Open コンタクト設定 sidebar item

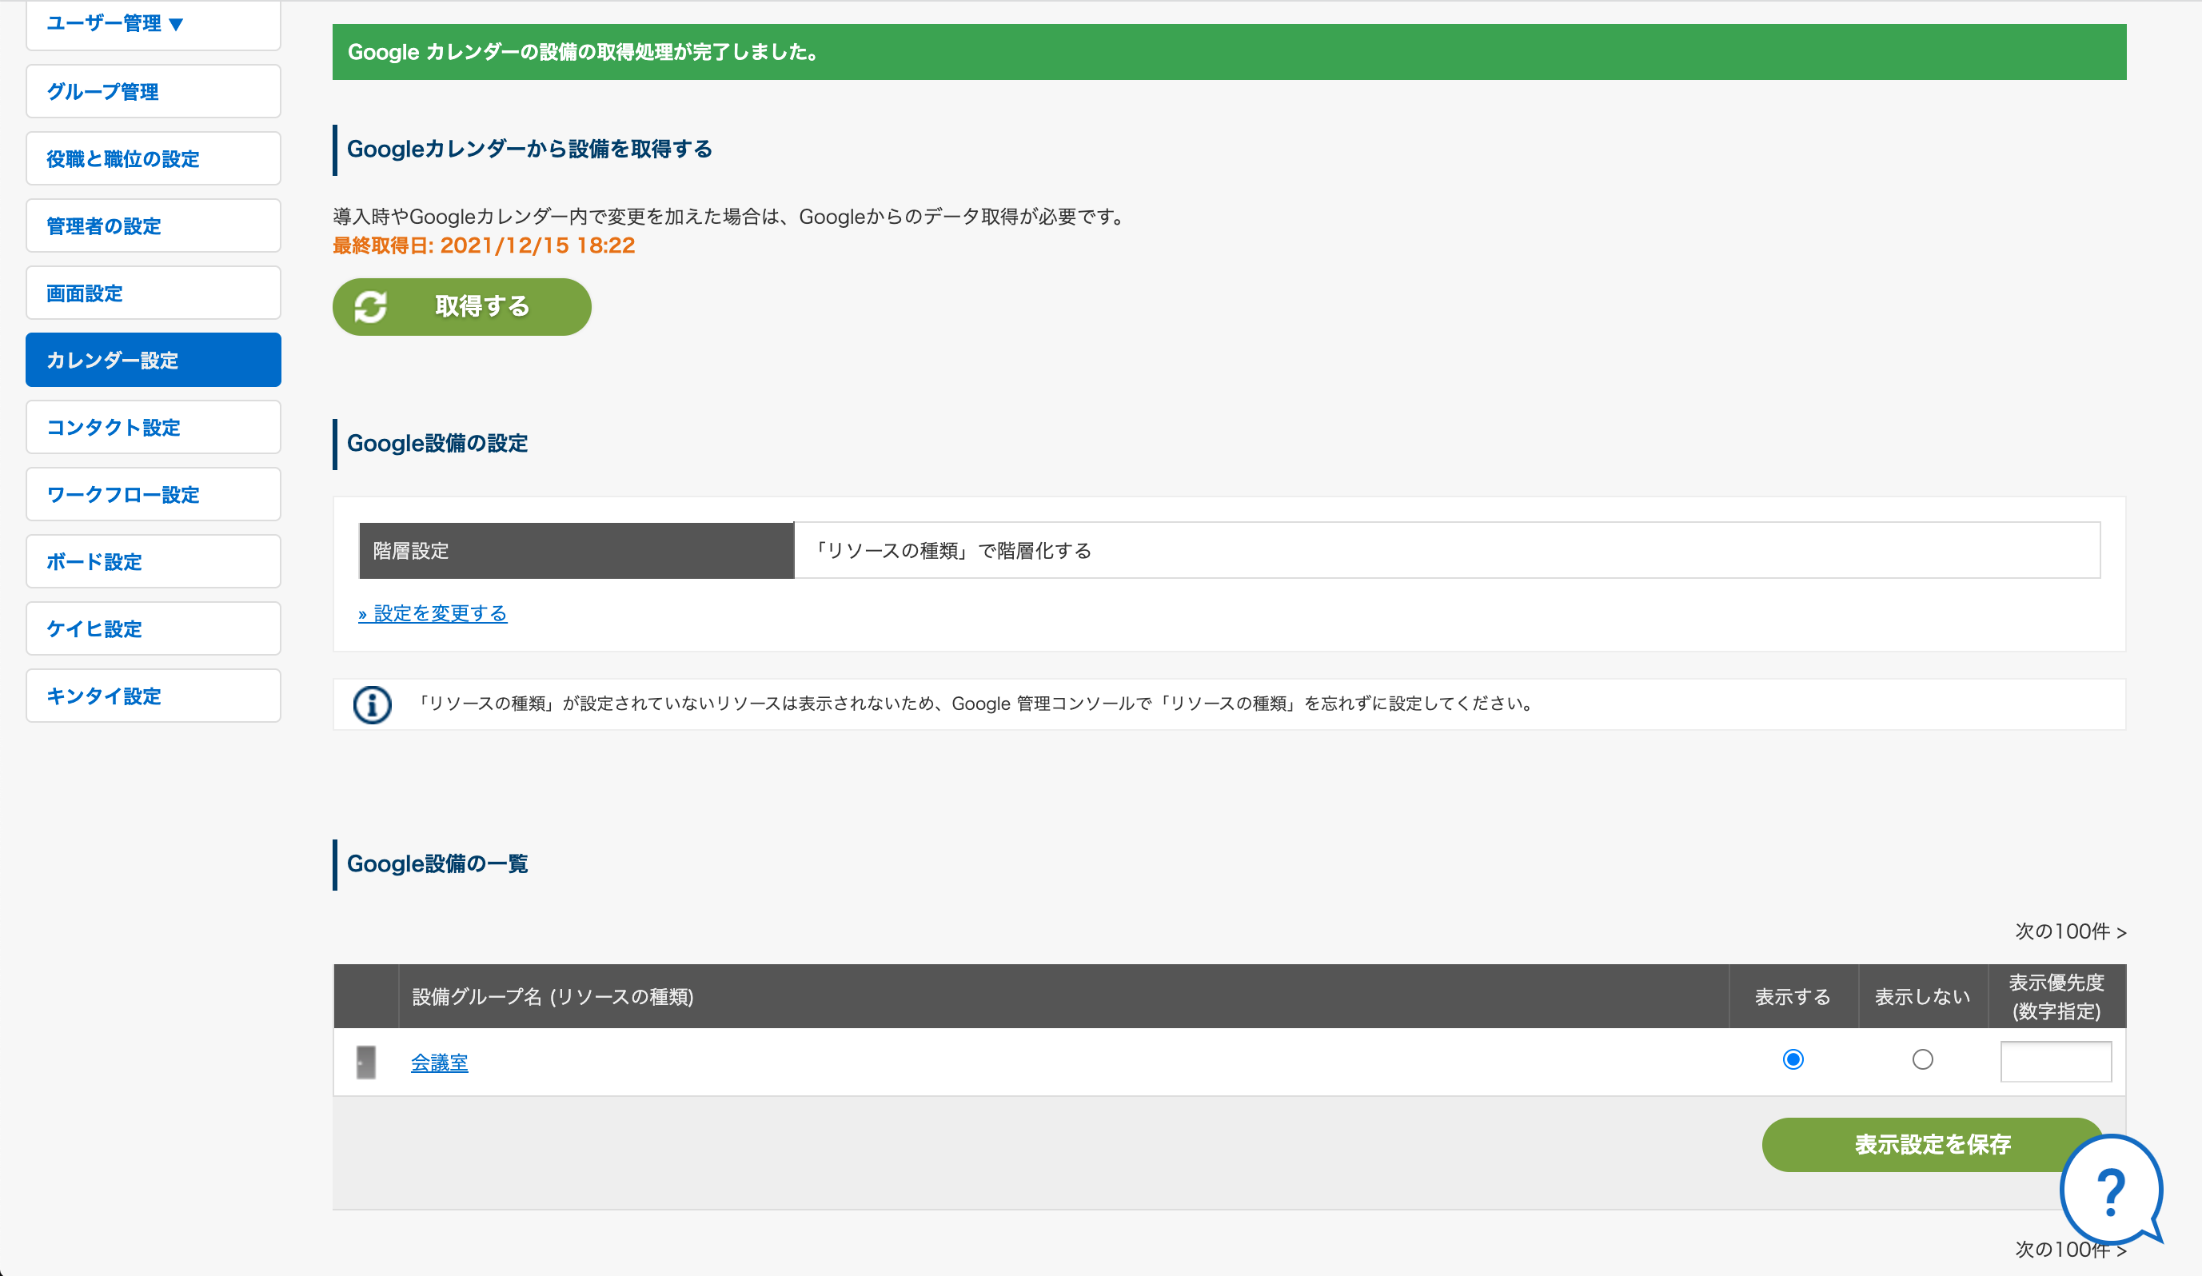(x=153, y=428)
